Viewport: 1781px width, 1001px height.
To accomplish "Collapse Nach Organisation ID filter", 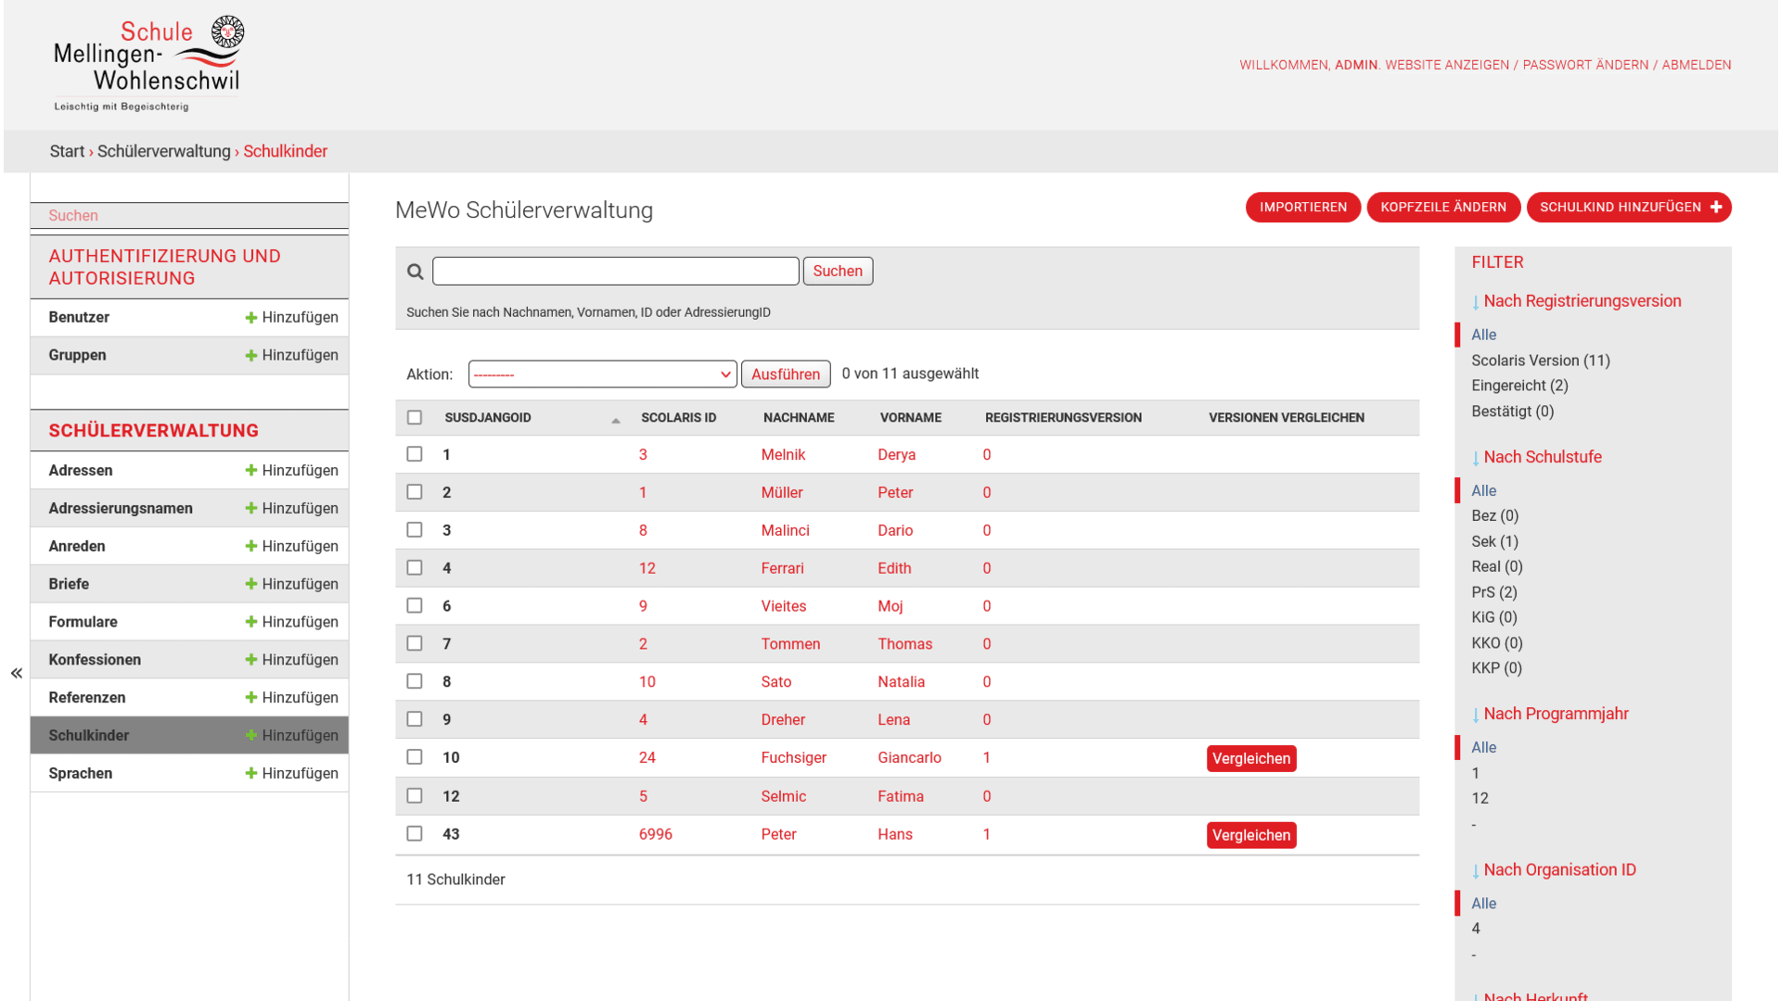I will (x=1554, y=870).
